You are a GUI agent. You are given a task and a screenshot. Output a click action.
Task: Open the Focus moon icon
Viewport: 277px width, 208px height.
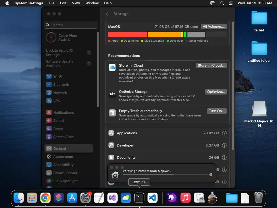coord(49,129)
